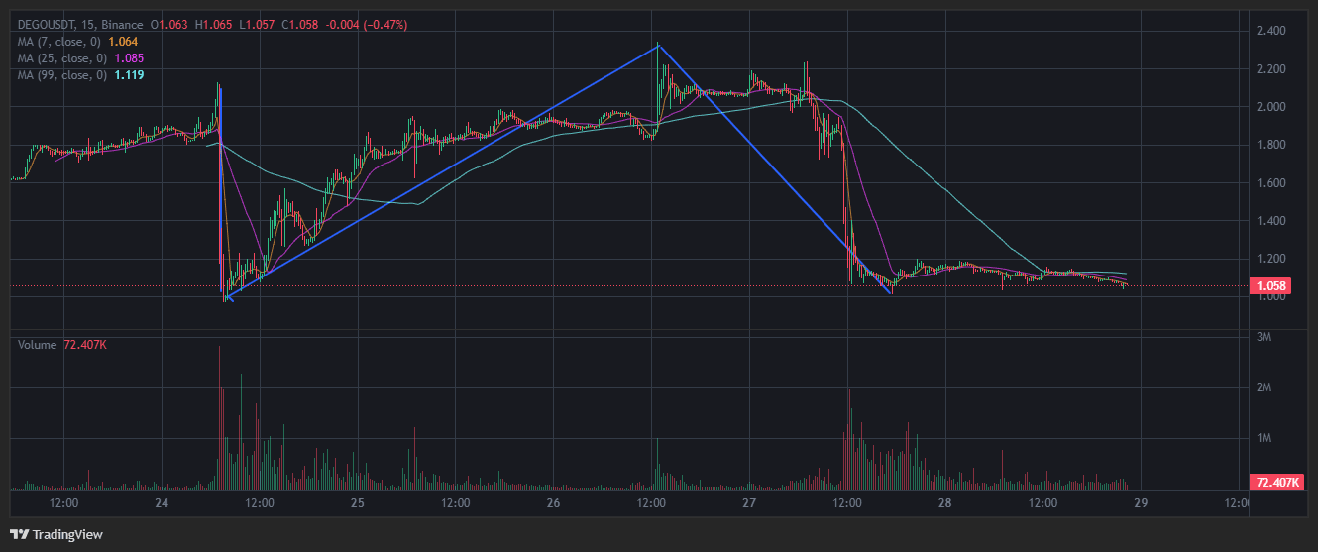
Task: Click the date 29 on time axis
Action: [1141, 503]
